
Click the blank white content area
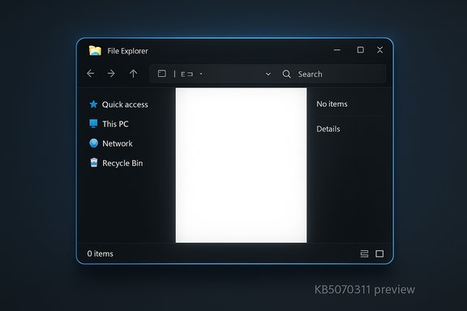pyautogui.click(x=241, y=165)
